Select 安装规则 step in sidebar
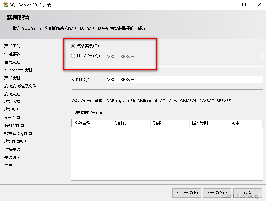The width and height of the screenshot is (266, 201). [x=12, y=94]
